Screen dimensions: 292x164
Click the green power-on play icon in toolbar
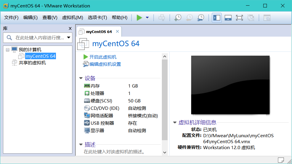click(139, 18)
